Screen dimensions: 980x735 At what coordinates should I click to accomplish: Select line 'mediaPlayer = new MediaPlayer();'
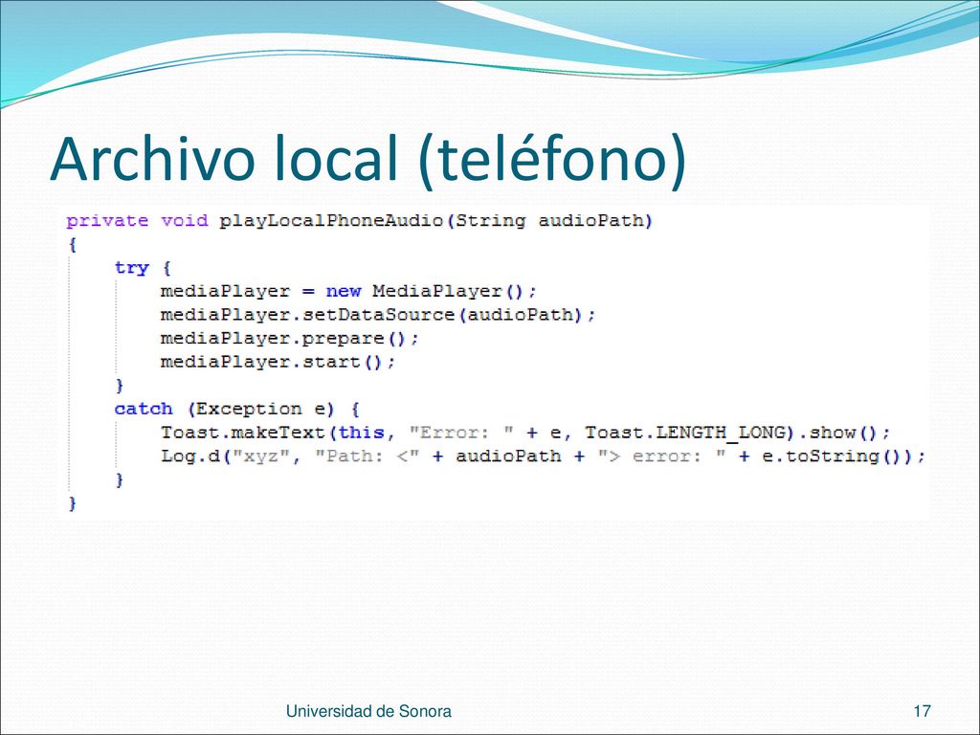tap(348, 292)
